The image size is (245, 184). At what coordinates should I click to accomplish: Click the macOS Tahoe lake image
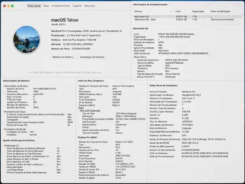[x=26, y=39]
